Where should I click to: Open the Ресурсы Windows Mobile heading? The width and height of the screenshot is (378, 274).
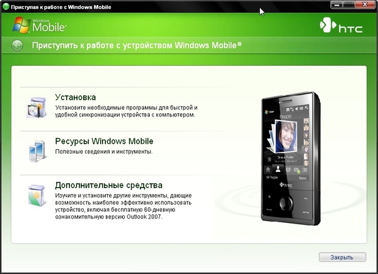click(x=104, y=141)
